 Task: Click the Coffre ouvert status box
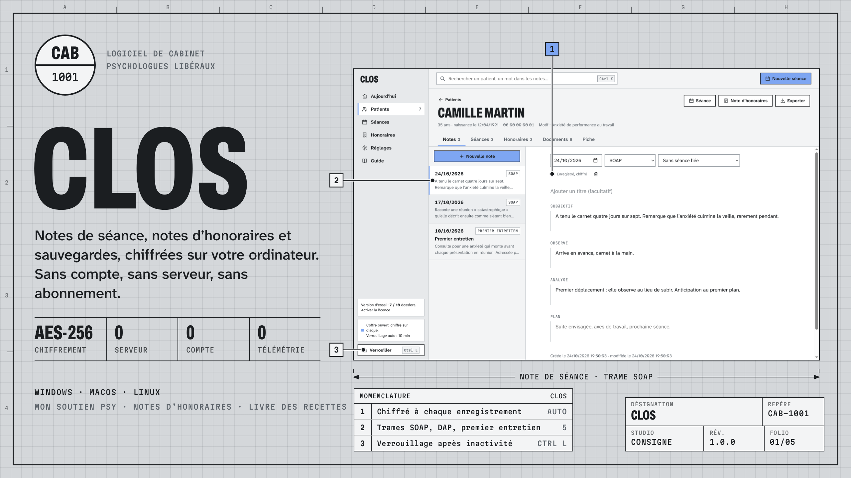(x=391, y=330)
